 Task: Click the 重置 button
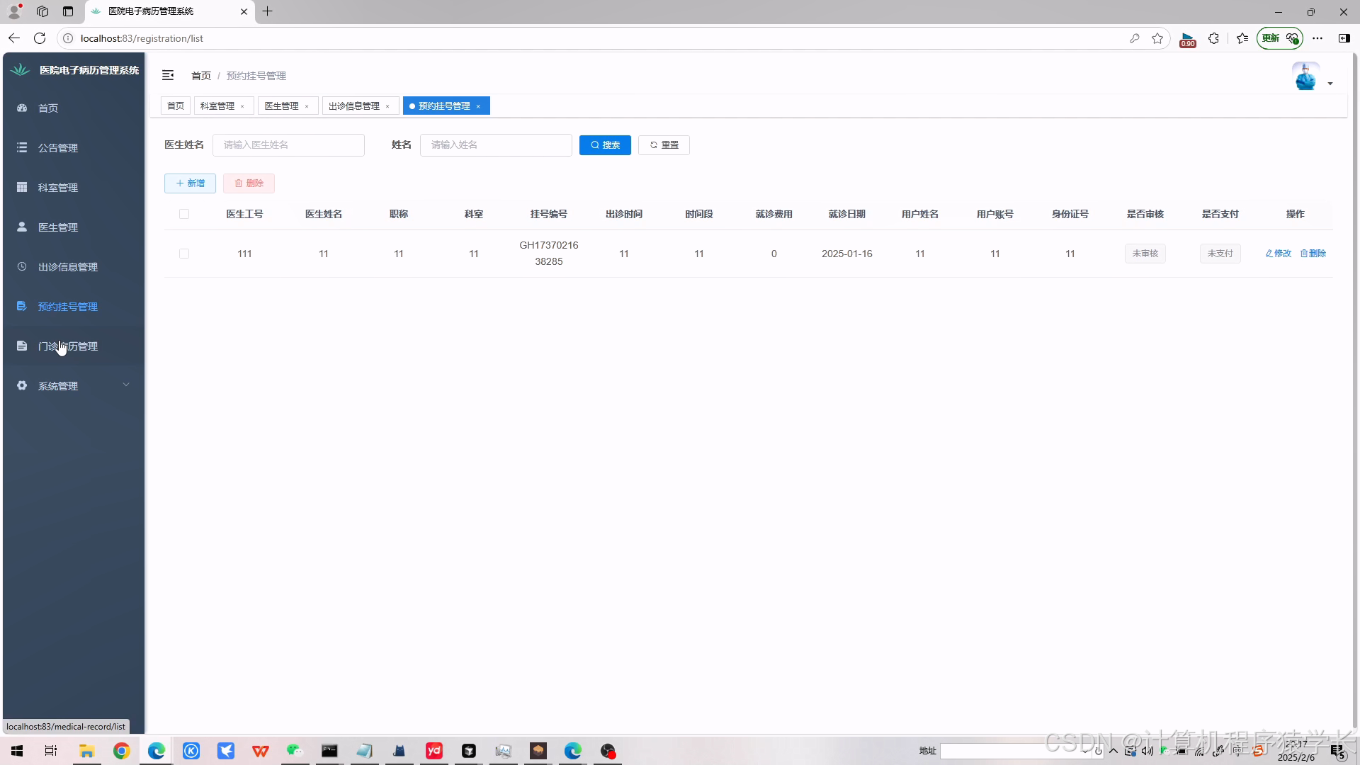pyautogui.click(x=664, y=144)
